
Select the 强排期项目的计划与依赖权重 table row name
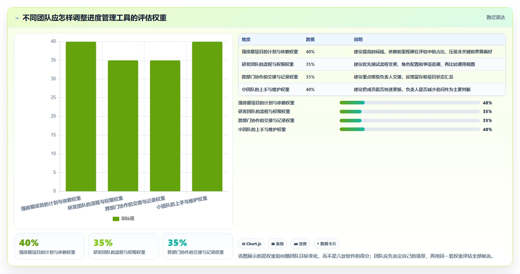pos(270,51)
